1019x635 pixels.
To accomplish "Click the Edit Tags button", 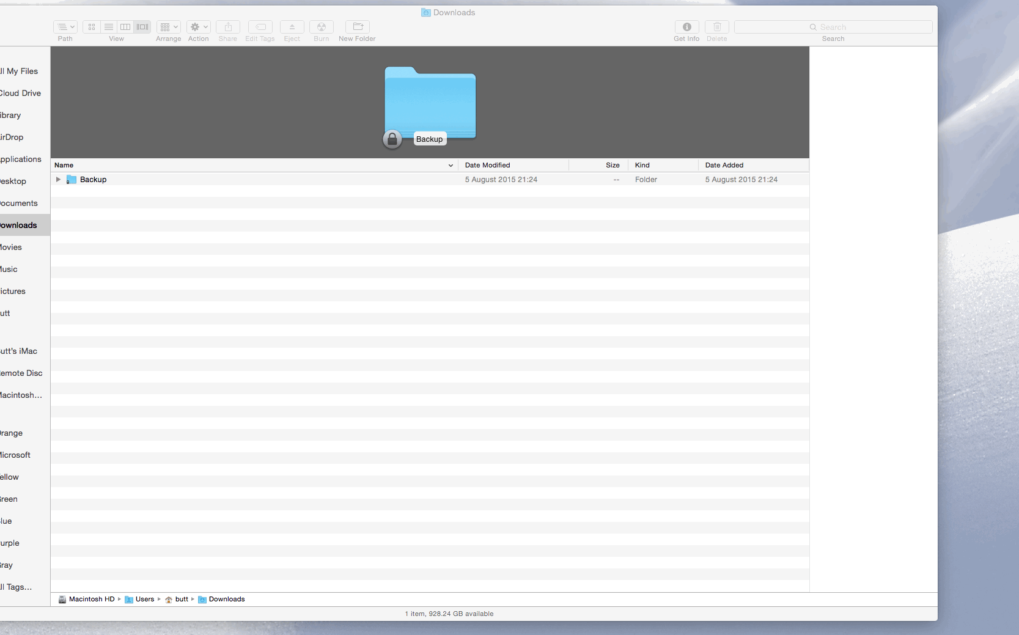I will click(260, 27).
